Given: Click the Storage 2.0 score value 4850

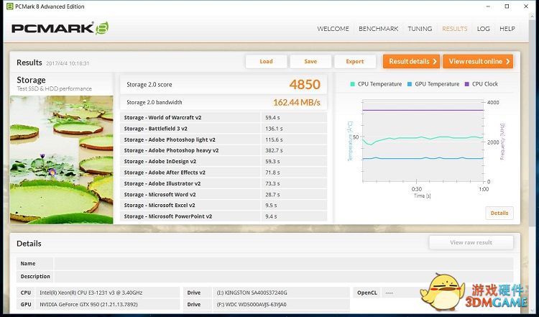Looking at the screenshot, I should pyautogui.click(x=305, y=85).
